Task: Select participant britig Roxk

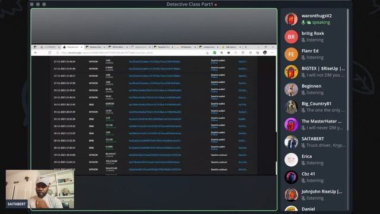Action: [315, 37]
